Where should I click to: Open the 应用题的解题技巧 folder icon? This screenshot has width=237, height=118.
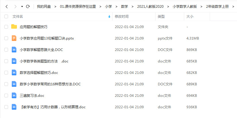[14, 27]
